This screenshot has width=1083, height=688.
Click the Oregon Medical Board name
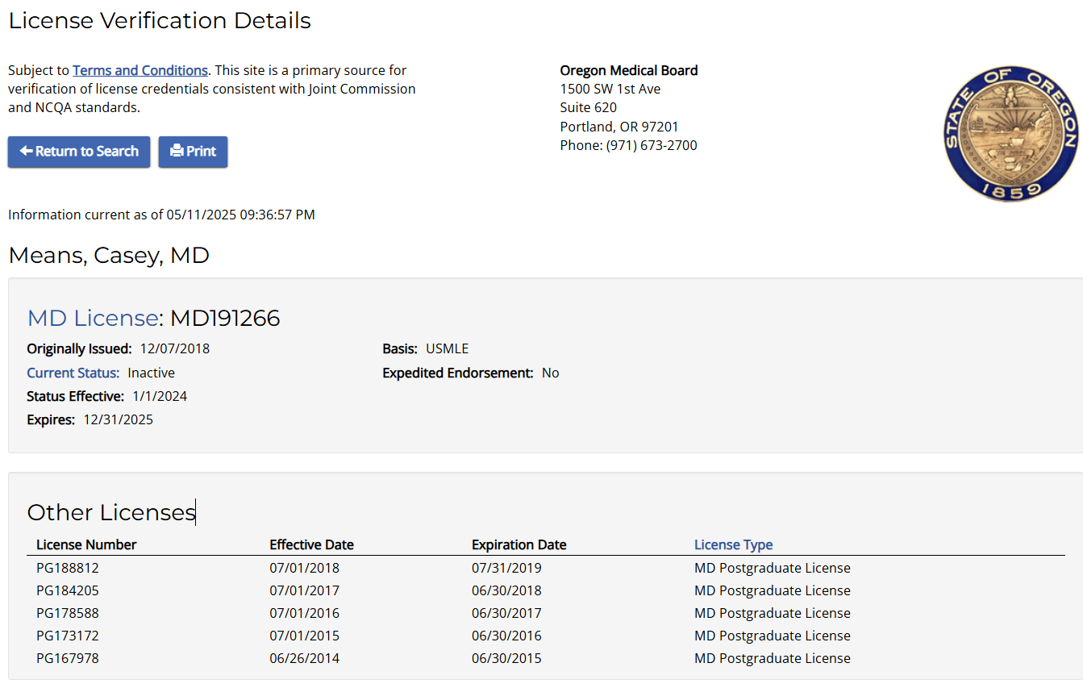(629, 70)
